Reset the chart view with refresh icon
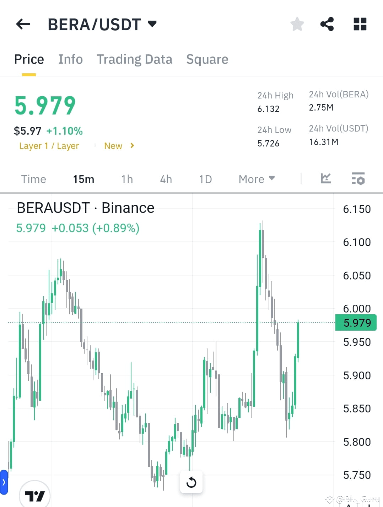This screenshot has height=507, width=383. tap(191, 482)
